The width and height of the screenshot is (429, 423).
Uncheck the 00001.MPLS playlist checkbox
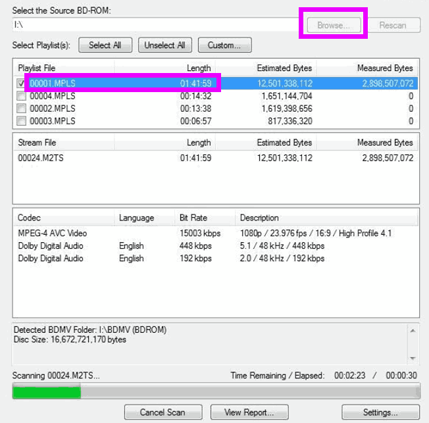pyautogui.click(x=21, y=84)
